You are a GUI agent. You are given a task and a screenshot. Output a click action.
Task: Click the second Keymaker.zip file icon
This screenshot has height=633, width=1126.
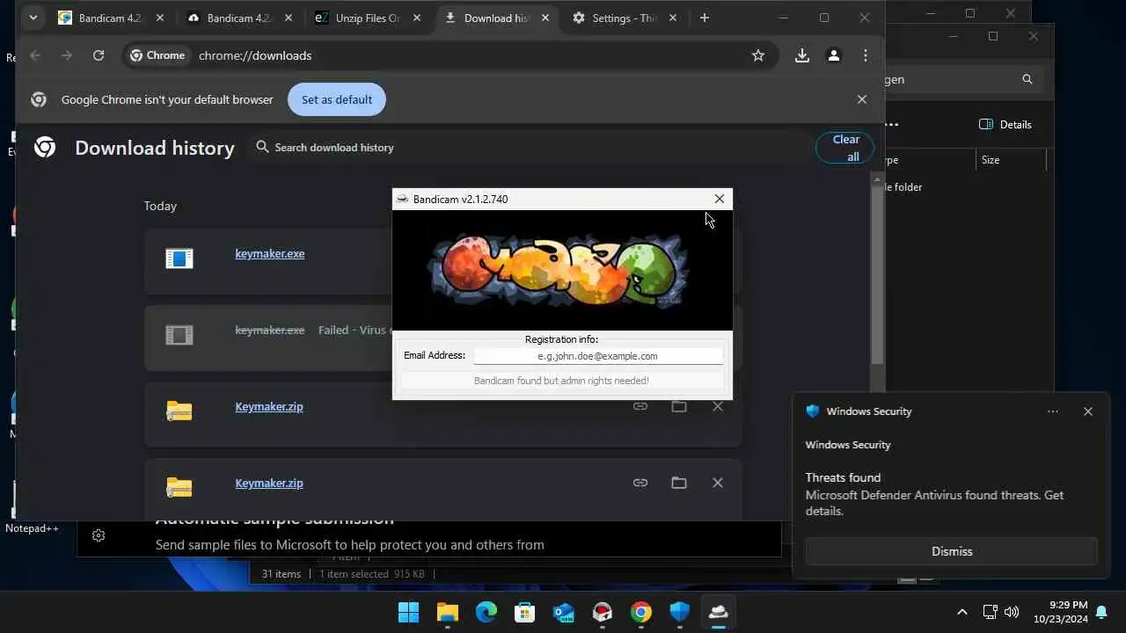(x=179, y=487)
